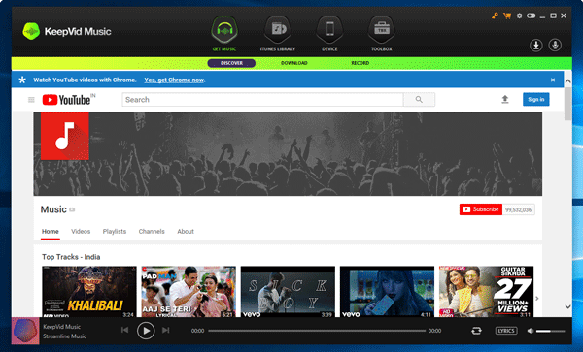Viewport: 583px width, 352px height.
Task: Select the Home channel tab
Action: click(51, 232)
